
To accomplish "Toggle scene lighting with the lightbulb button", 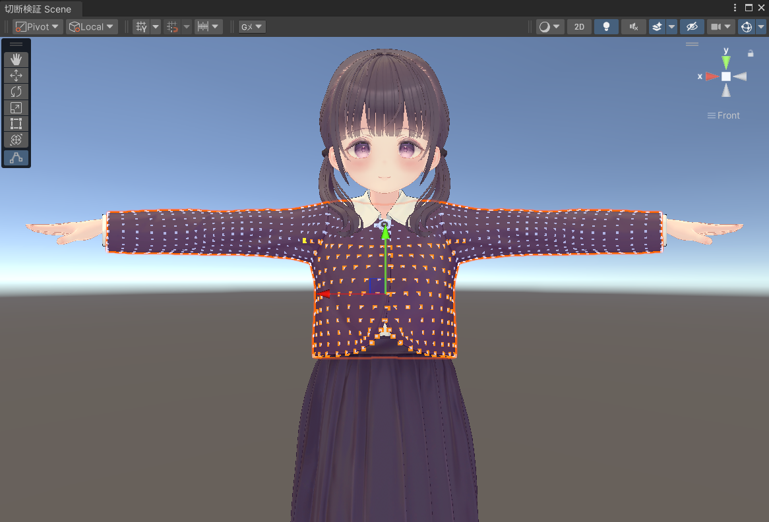I will 606,26.
